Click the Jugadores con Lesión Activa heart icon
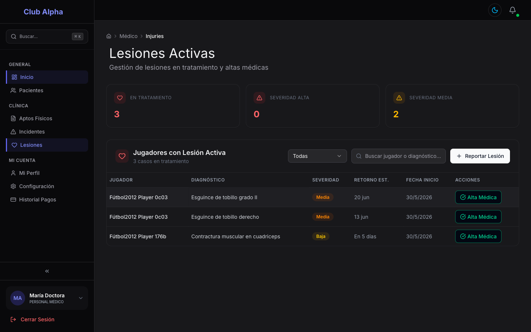Viewport: 531px width, 332px height. point(122,156)
